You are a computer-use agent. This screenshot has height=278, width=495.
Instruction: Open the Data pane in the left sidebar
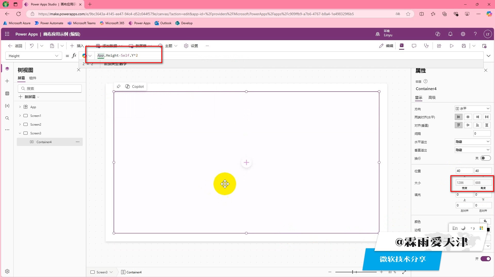pyautogui.click(x=7, y=93)
